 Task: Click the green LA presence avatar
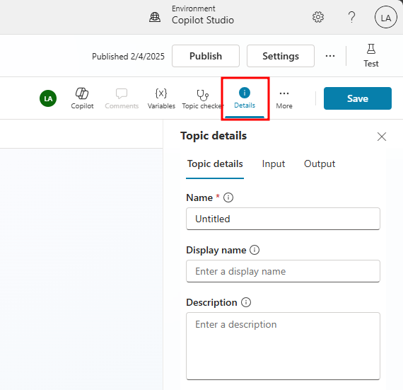(x=48, y=98)
